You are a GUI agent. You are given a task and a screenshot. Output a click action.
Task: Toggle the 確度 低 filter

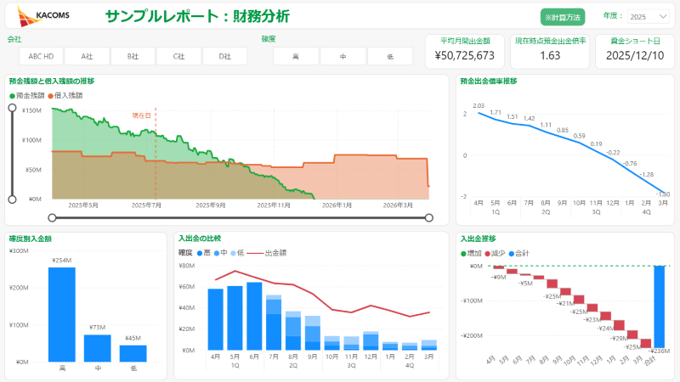click(390, 56)
